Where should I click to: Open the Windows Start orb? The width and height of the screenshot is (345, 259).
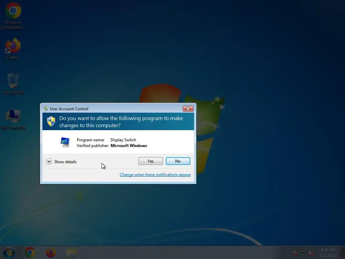tap(9, 252)
